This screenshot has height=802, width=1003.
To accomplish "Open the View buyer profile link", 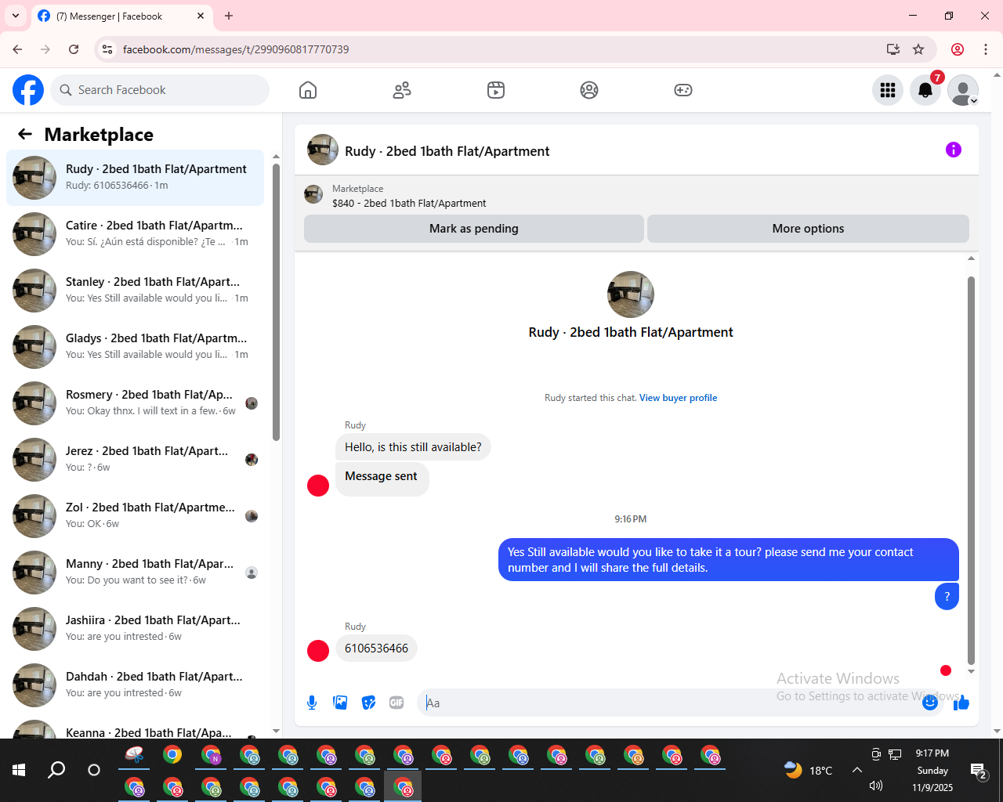I will coord(678,398).
